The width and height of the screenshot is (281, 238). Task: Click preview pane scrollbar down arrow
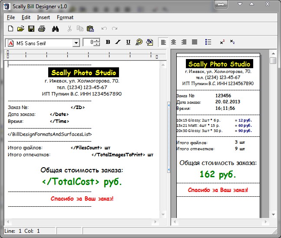click(x=273, y=215)
